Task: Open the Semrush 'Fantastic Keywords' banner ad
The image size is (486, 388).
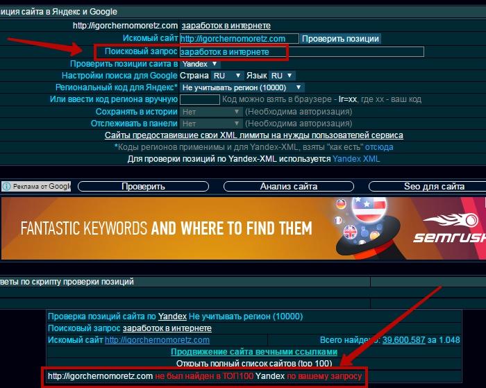Action: (x=243, y=228)
